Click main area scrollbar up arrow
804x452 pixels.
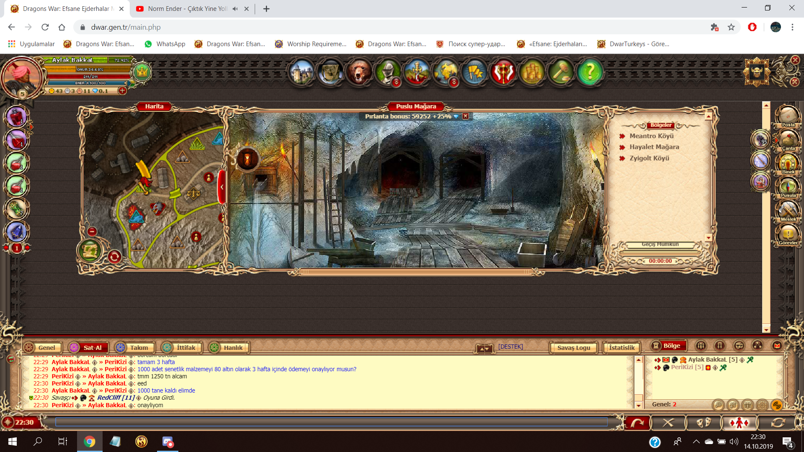tap(766, 105)
